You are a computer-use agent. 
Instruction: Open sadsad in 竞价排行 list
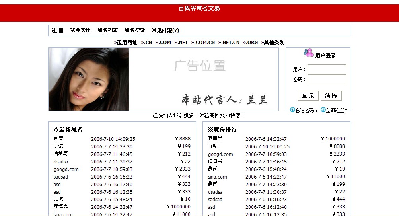click(215, 199)
